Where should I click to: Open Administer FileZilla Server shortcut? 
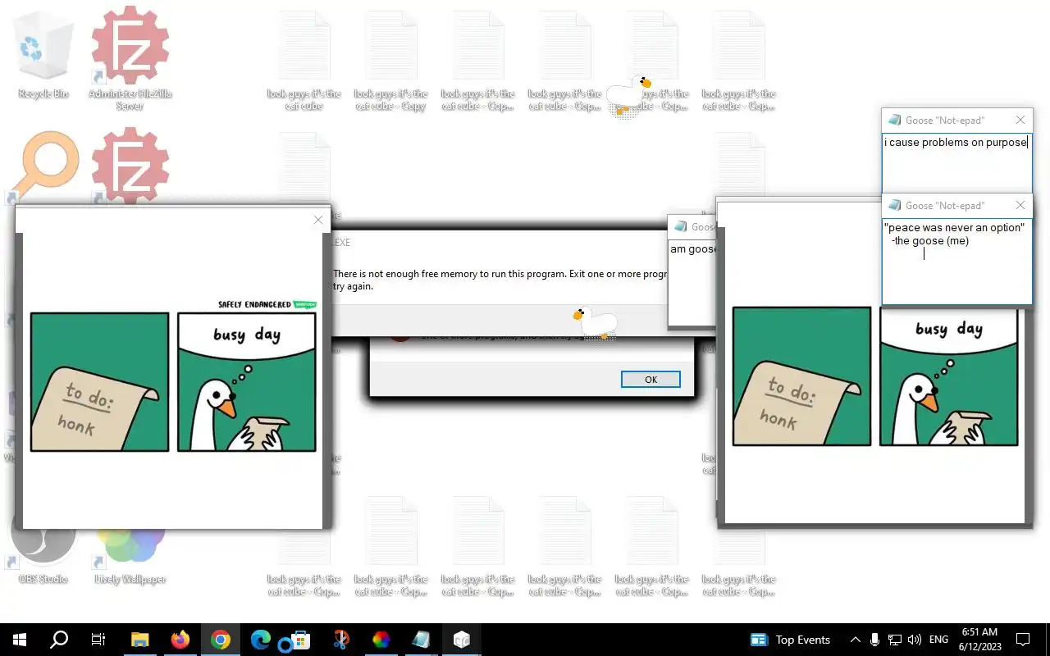(130, 57)
